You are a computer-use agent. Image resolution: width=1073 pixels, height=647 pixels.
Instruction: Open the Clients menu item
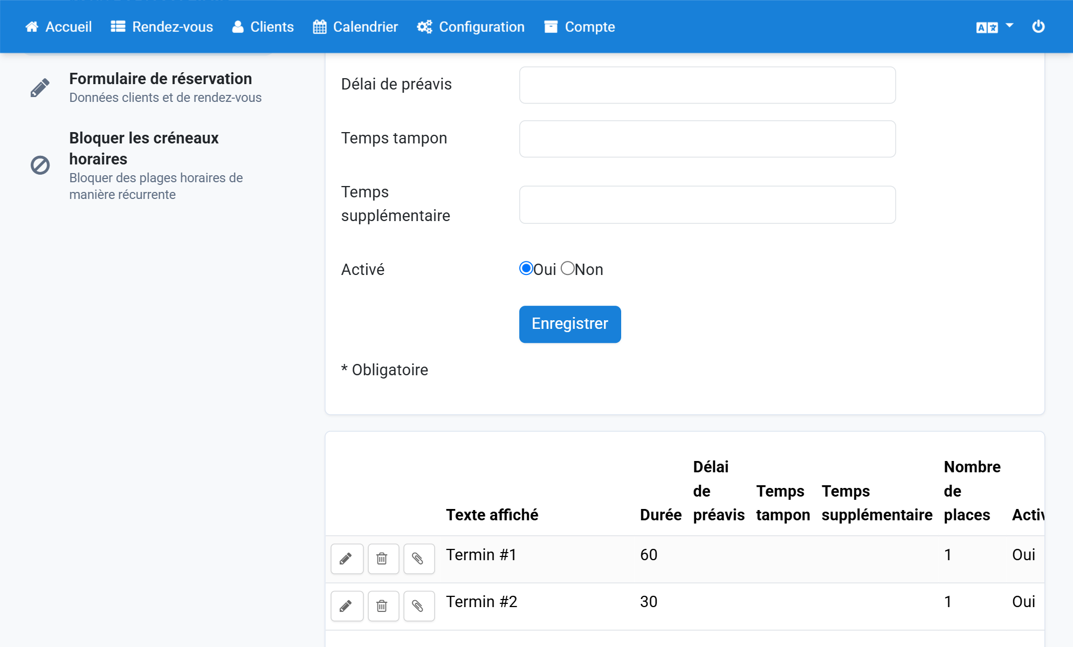(263, 27)
